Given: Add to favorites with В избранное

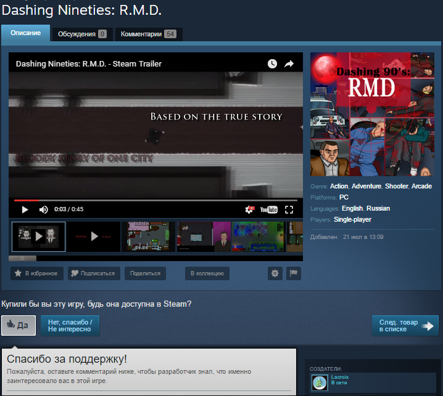Looking at the screenshot, I should (37, 273).
